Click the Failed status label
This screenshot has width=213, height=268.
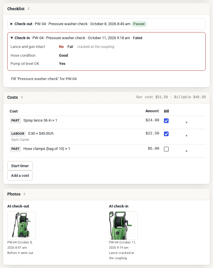pos(138,38)
